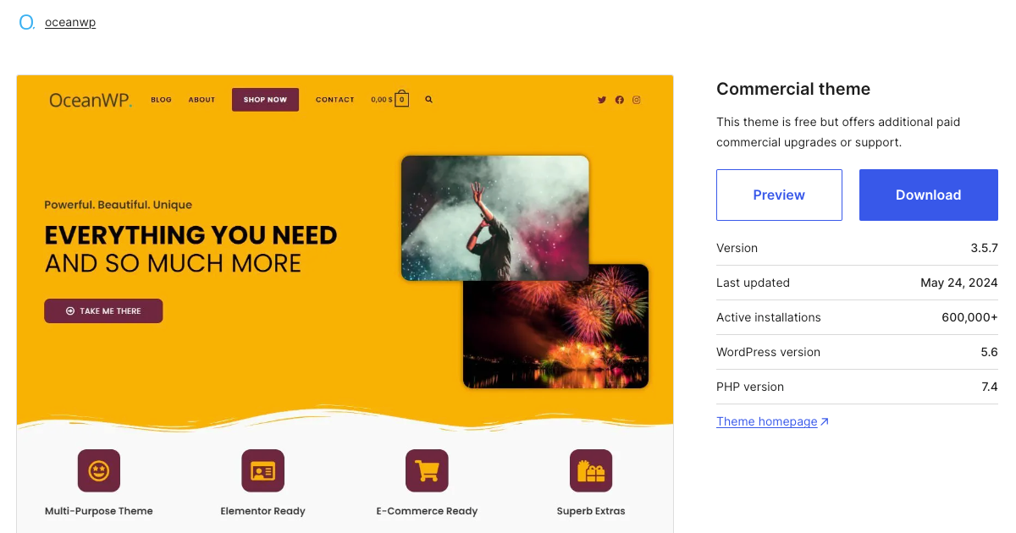Follow the oceanwp author link
This screenshot has height=533, width=1016.
point(70,21)
